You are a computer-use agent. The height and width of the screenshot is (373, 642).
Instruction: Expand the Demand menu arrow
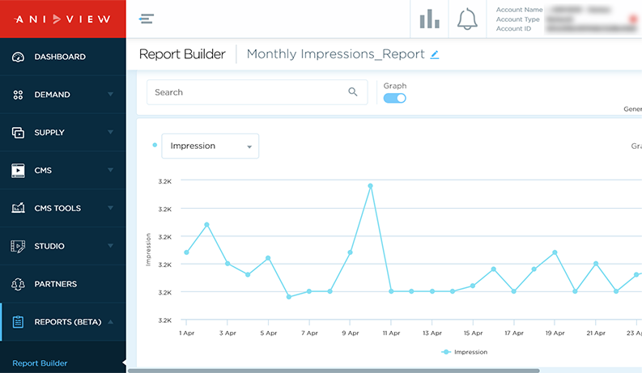[x=110, y=95]
